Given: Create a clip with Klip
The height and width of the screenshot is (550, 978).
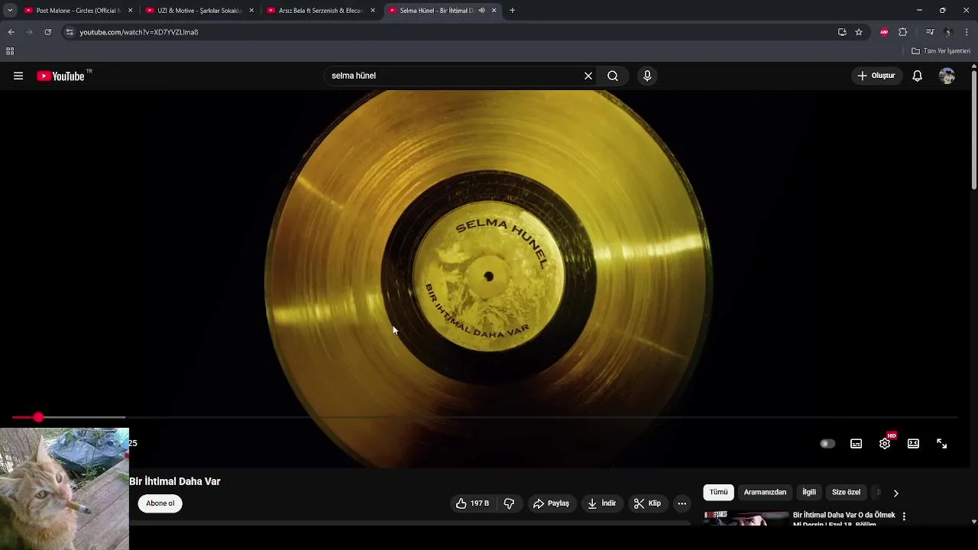Looking at the screenshot, I should [647, 503].
